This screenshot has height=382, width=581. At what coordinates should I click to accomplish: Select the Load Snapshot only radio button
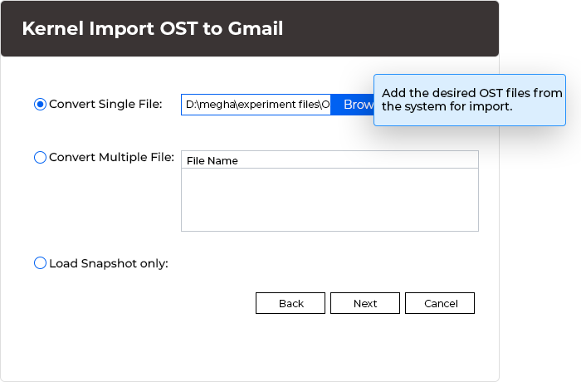40,263
